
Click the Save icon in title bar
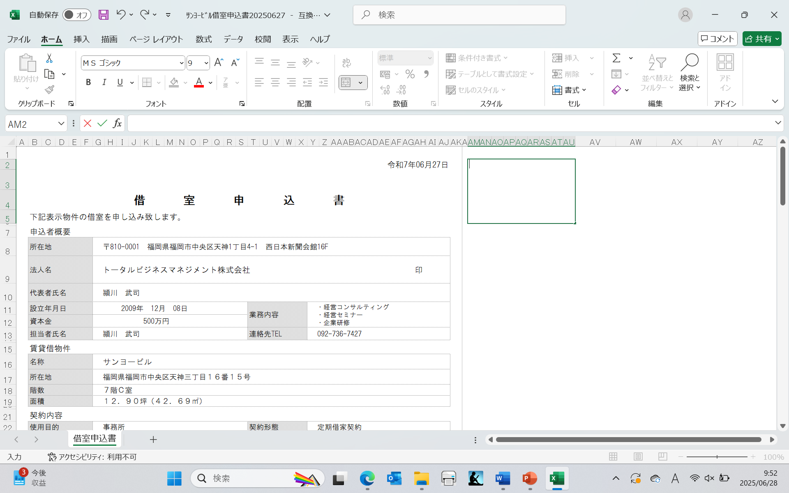103,15
